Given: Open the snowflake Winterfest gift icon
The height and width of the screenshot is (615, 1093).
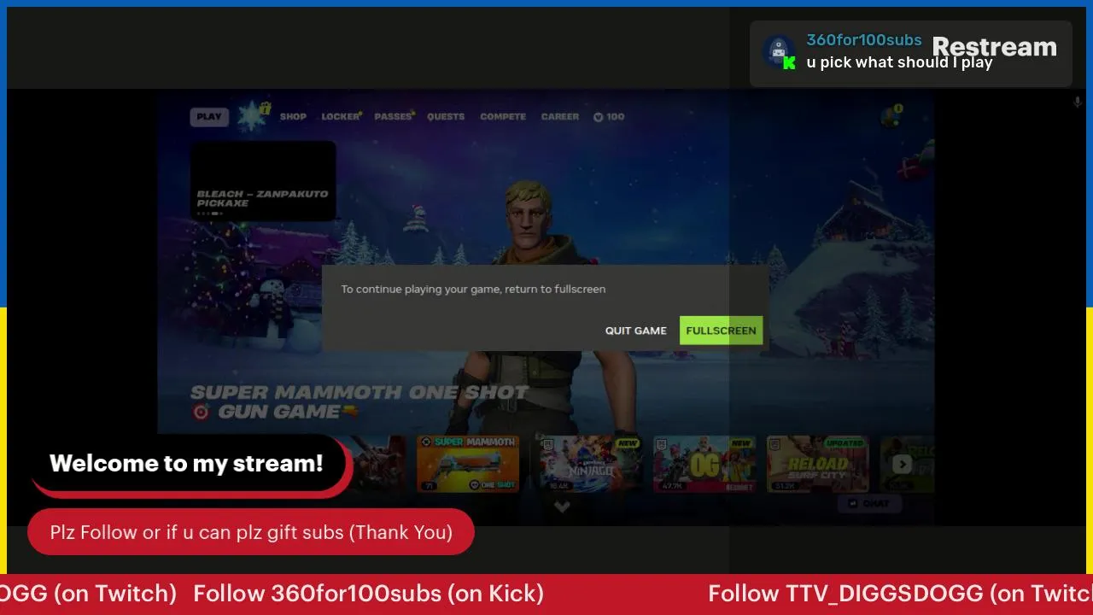Looking at the screenshot, I should tap(253, 116).
